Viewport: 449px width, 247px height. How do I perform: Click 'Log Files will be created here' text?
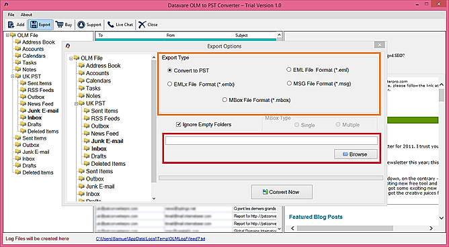point(37,239)
